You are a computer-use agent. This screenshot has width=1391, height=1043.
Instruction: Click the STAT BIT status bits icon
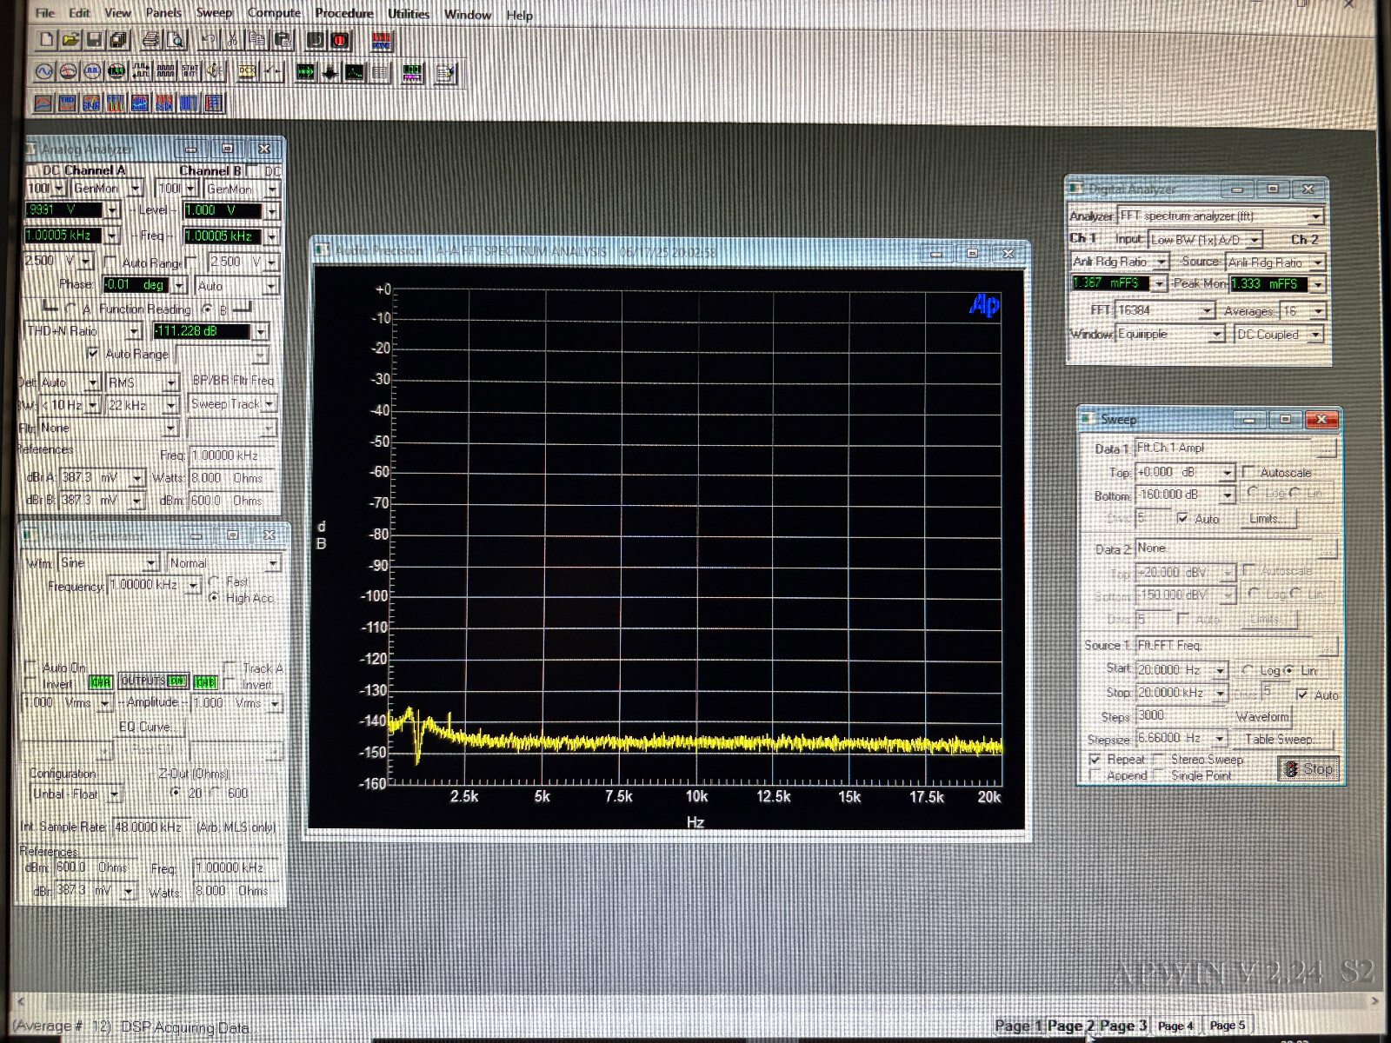[190, 72]
